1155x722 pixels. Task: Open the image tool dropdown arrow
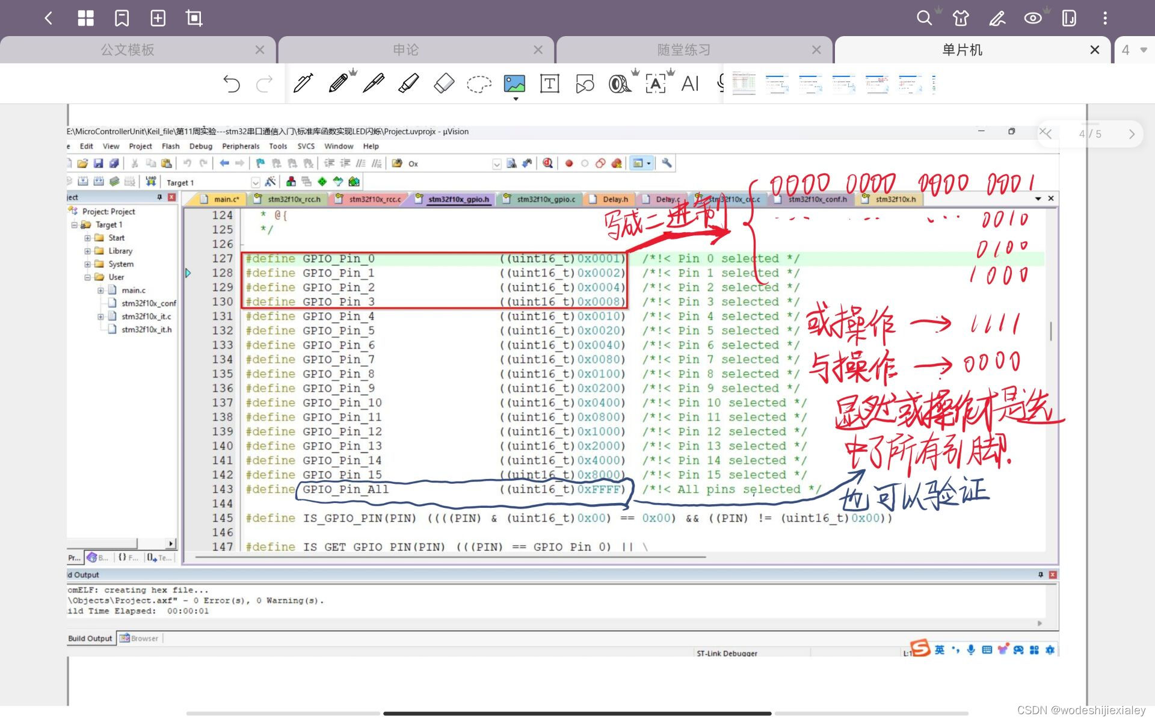tap(516, 99)
